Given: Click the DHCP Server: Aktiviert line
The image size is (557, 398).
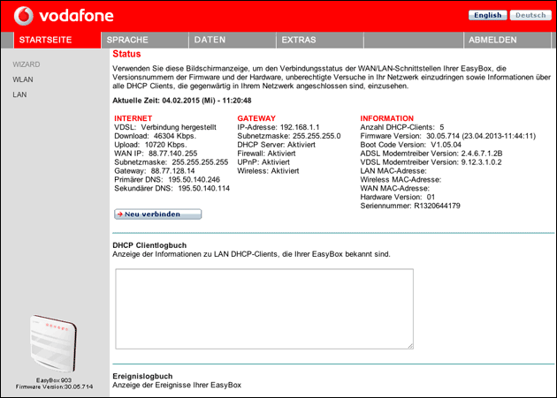Looking at the screenshot, I should 276,145.
